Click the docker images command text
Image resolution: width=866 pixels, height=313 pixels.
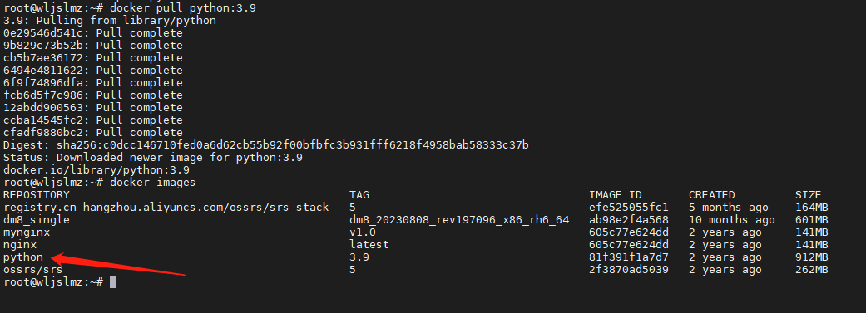(x=153, y=182)
